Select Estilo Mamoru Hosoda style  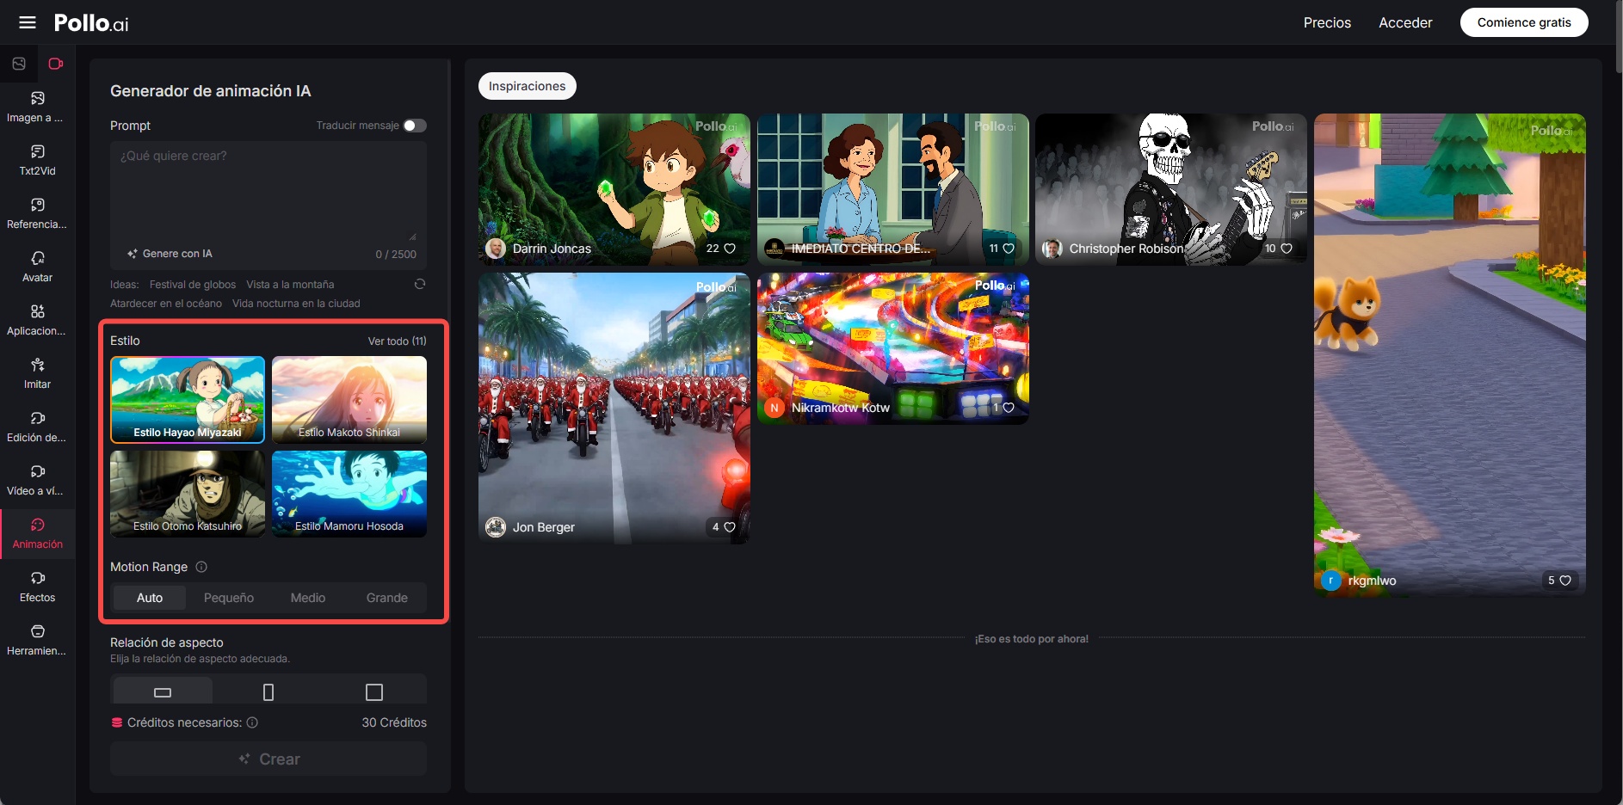click(349, 495)
